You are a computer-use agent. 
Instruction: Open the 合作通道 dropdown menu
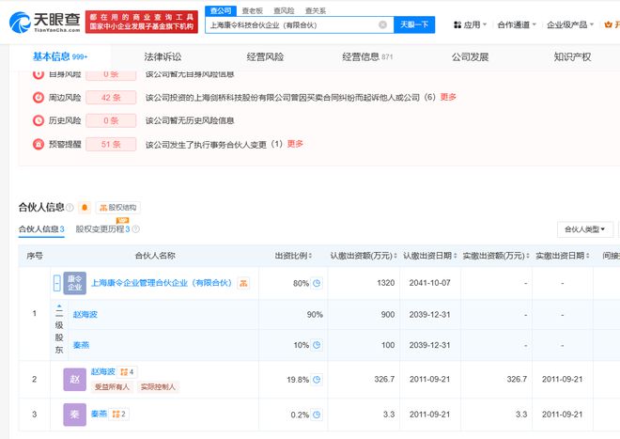517,25
